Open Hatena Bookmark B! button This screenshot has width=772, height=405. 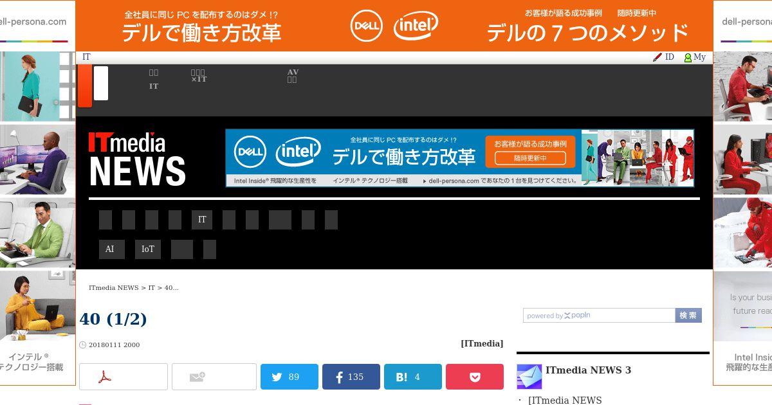pyautogui.click(x=413, y=377)
